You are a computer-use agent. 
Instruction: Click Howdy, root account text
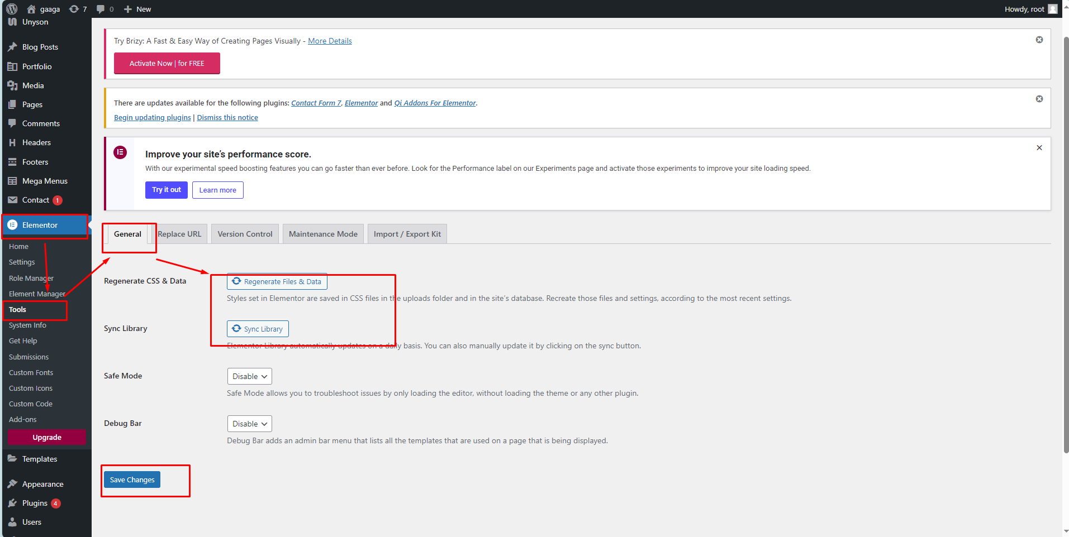[1024, 9]
